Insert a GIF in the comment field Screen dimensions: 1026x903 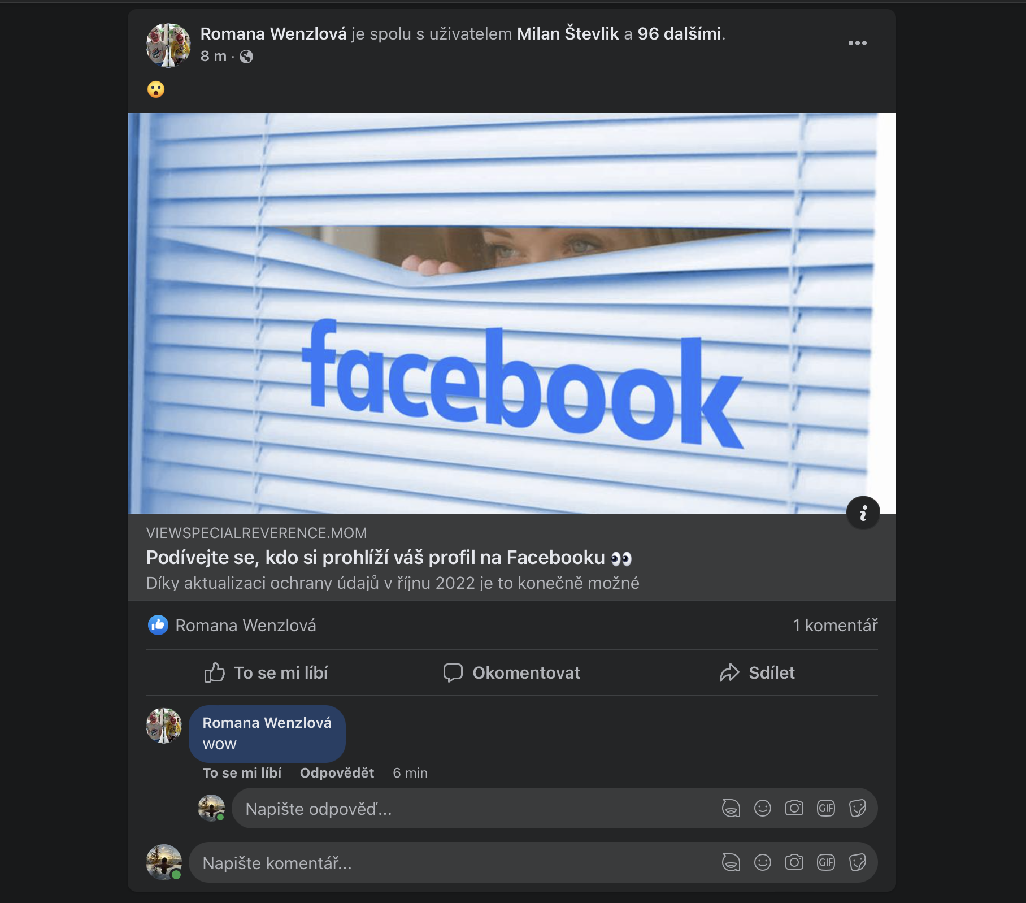[825, 863]
